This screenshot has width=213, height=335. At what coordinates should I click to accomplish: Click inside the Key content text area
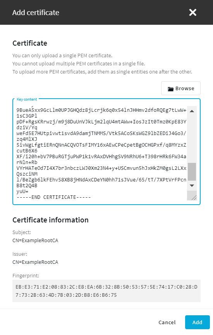(101, 153)
